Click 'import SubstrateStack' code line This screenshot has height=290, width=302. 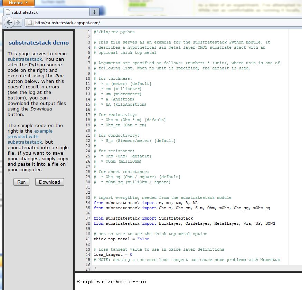click(x=143, y=218)
